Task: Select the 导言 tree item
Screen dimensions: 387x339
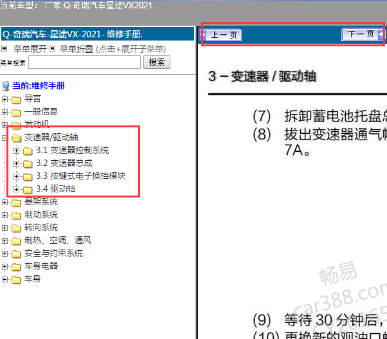Action: [x=33, y=99]
